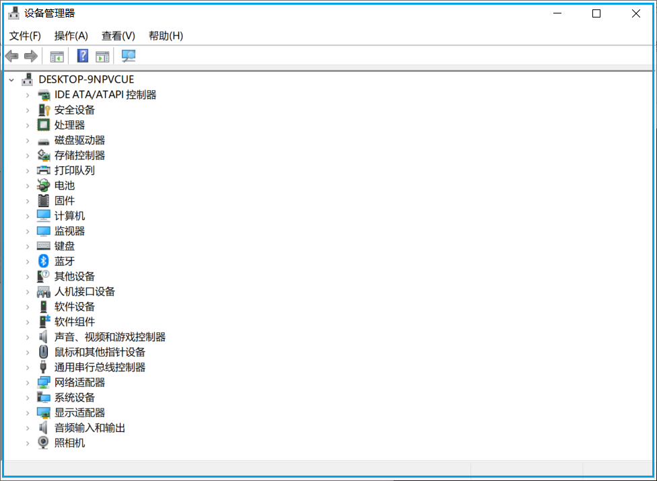
Task: Click the forward navigation arrow
Action: [30, 56]
